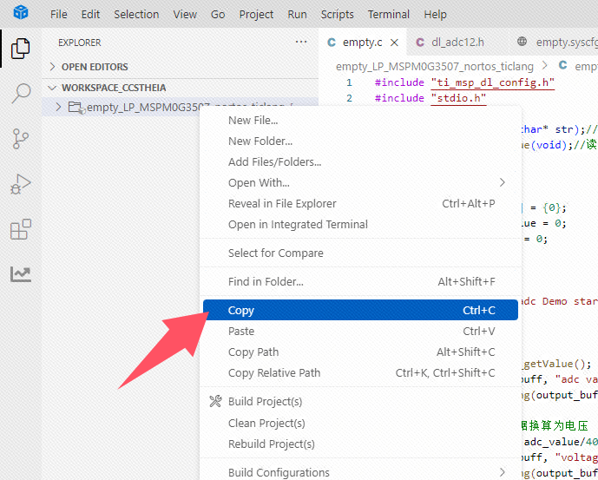The image size is (598, 480).
Task: Switch to the empty.c tab
Action: click(x=362, y=42)
